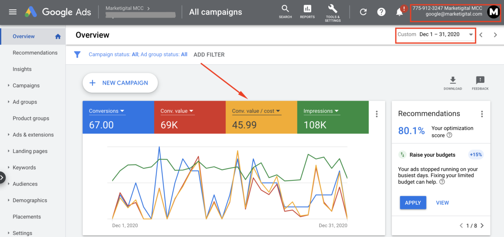This screenshot has width=504, height=237.
Task: Open the Conv. value / cost dropdown
Action: [x=256, y=111]
